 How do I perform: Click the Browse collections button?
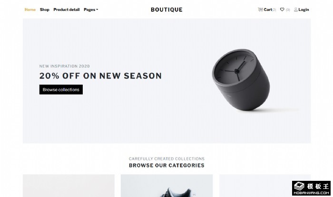[x=61, y=89]
